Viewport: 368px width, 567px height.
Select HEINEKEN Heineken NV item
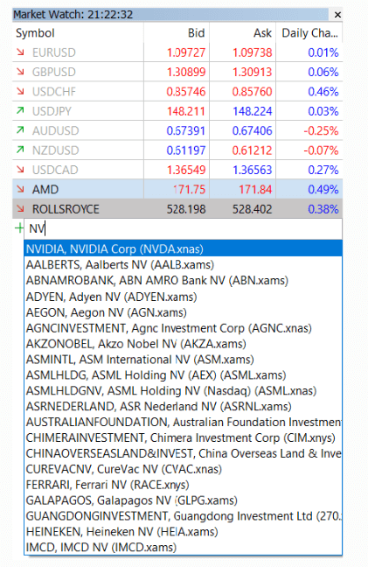(183, 532)
